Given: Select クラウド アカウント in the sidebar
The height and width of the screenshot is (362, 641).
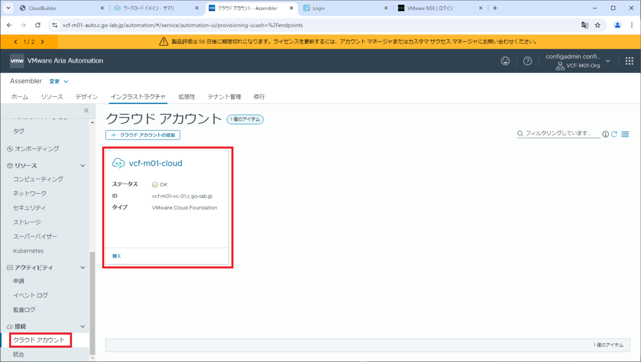Looking at the screenshot, I should point(38,340).
